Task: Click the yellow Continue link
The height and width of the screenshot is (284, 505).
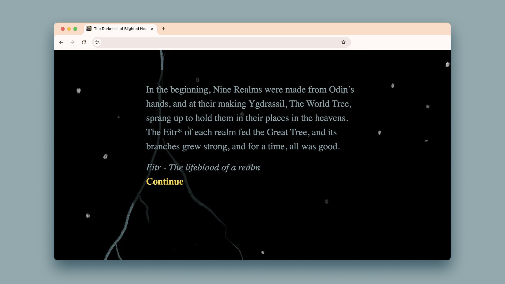Action: pyautogui.click(x=165, y=181)
